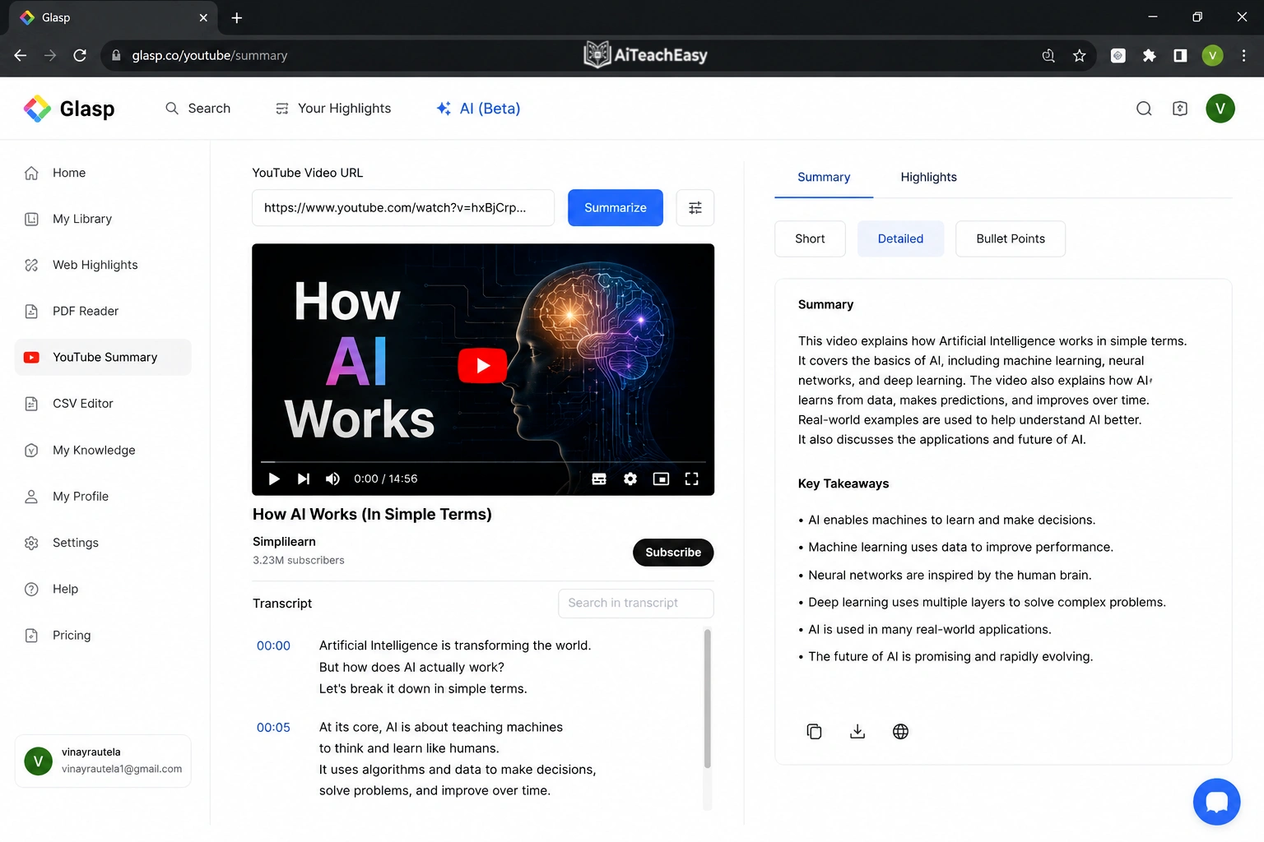Click the Glasp extension icon in toolbar
The height and width of the screenshot is (842, 1264).
point(1118,55)
